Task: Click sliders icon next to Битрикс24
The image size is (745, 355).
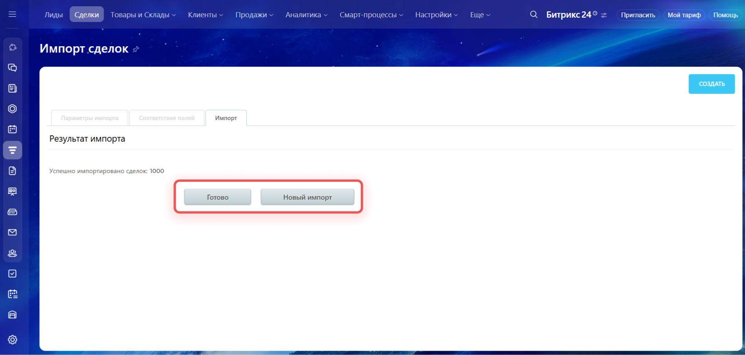Action: (604, 15)
